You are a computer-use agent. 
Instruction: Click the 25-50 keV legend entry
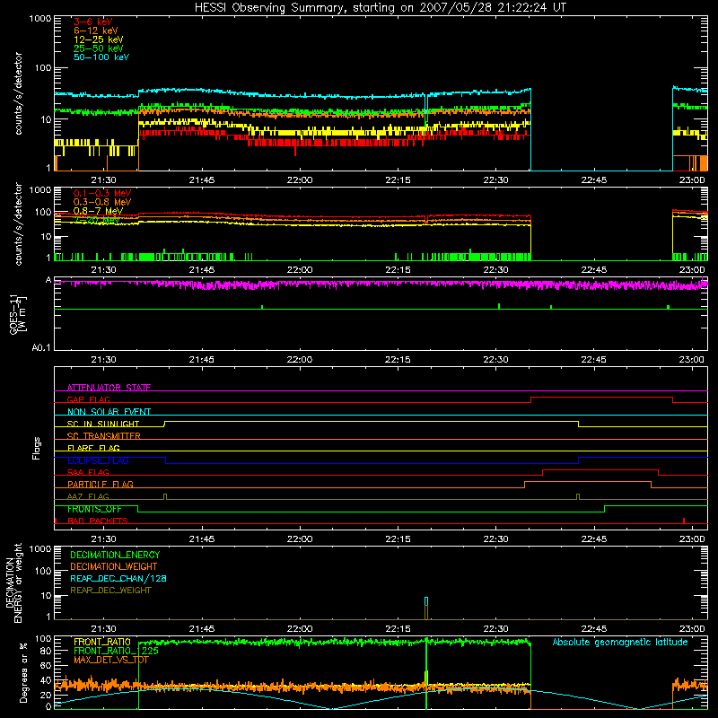pos(99,48)
